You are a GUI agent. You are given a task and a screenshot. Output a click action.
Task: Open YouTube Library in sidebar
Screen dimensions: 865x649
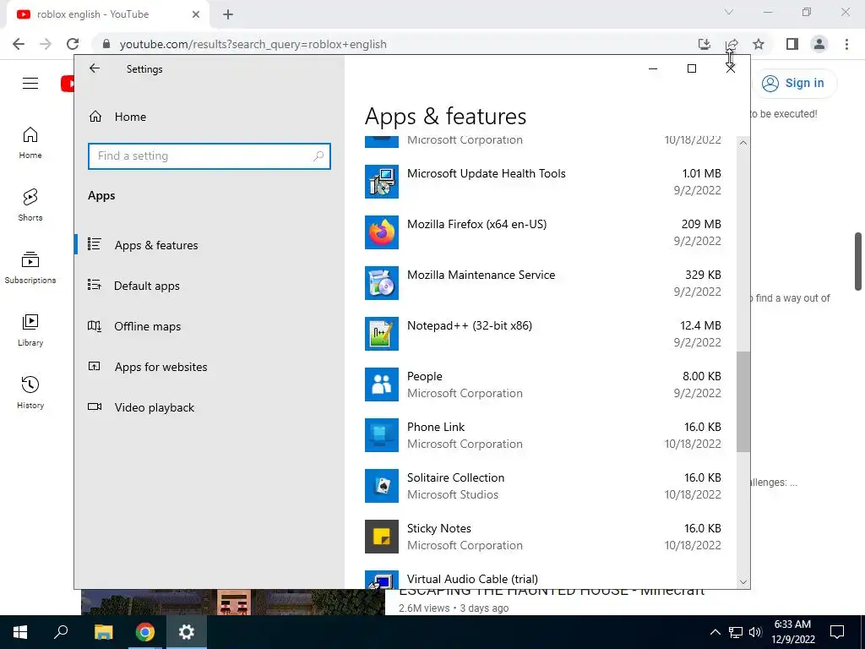coord(30,330)
